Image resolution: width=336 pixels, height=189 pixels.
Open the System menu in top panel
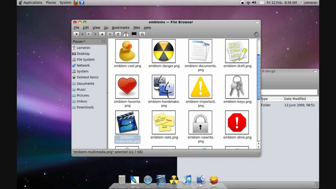(x=65, y=3)
